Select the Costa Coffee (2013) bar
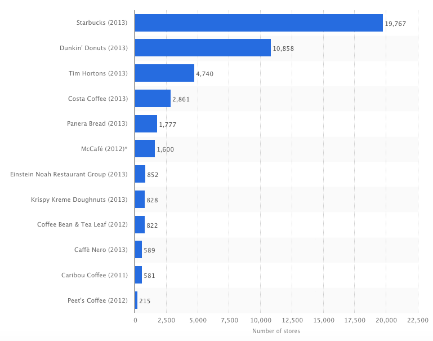Screen dimensions: 433x341 tap(153, 99)
